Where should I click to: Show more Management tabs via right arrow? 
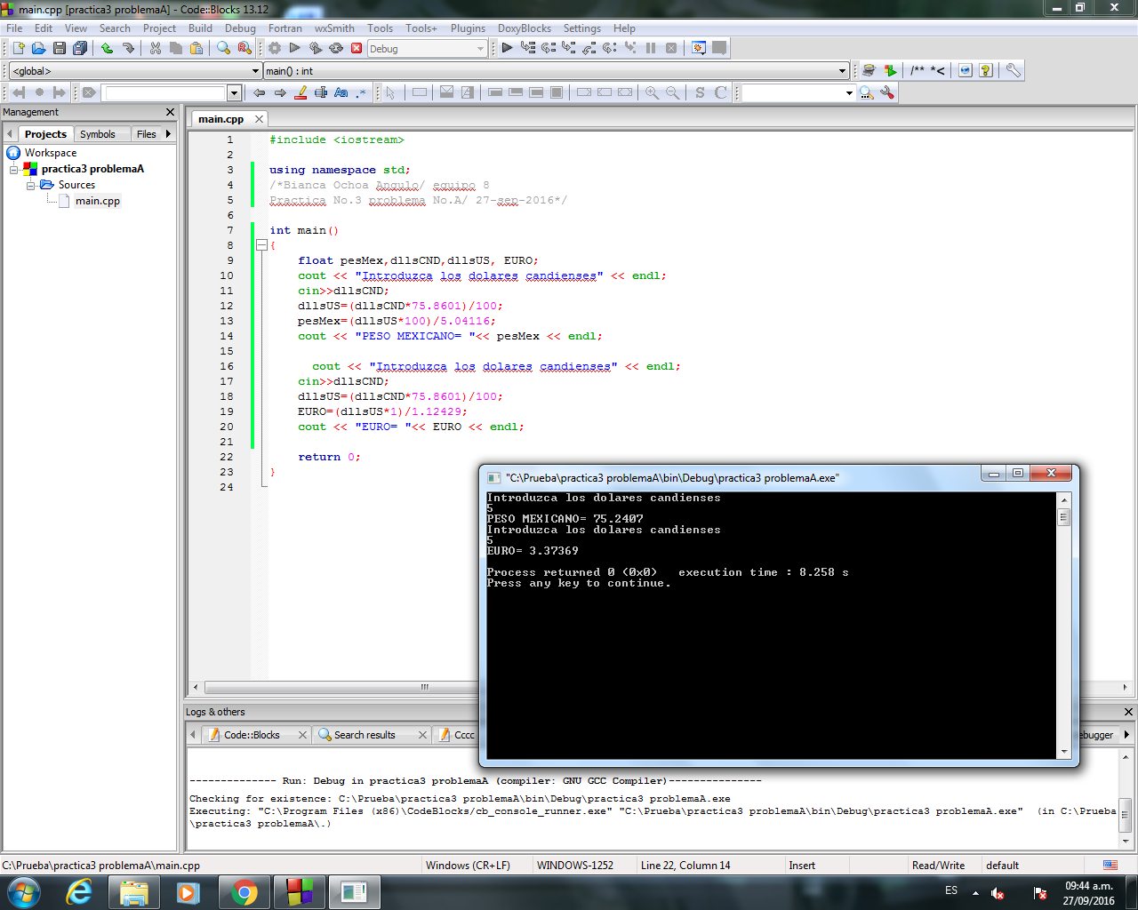point(168,133)
